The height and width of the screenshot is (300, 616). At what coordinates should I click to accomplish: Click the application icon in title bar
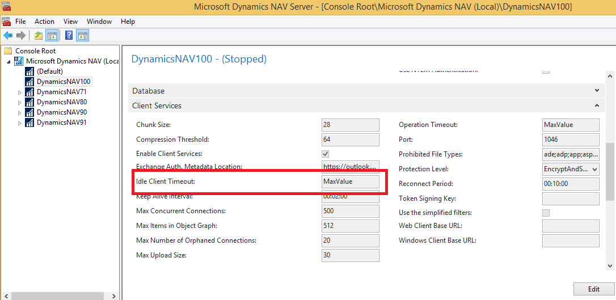[5, 6]
